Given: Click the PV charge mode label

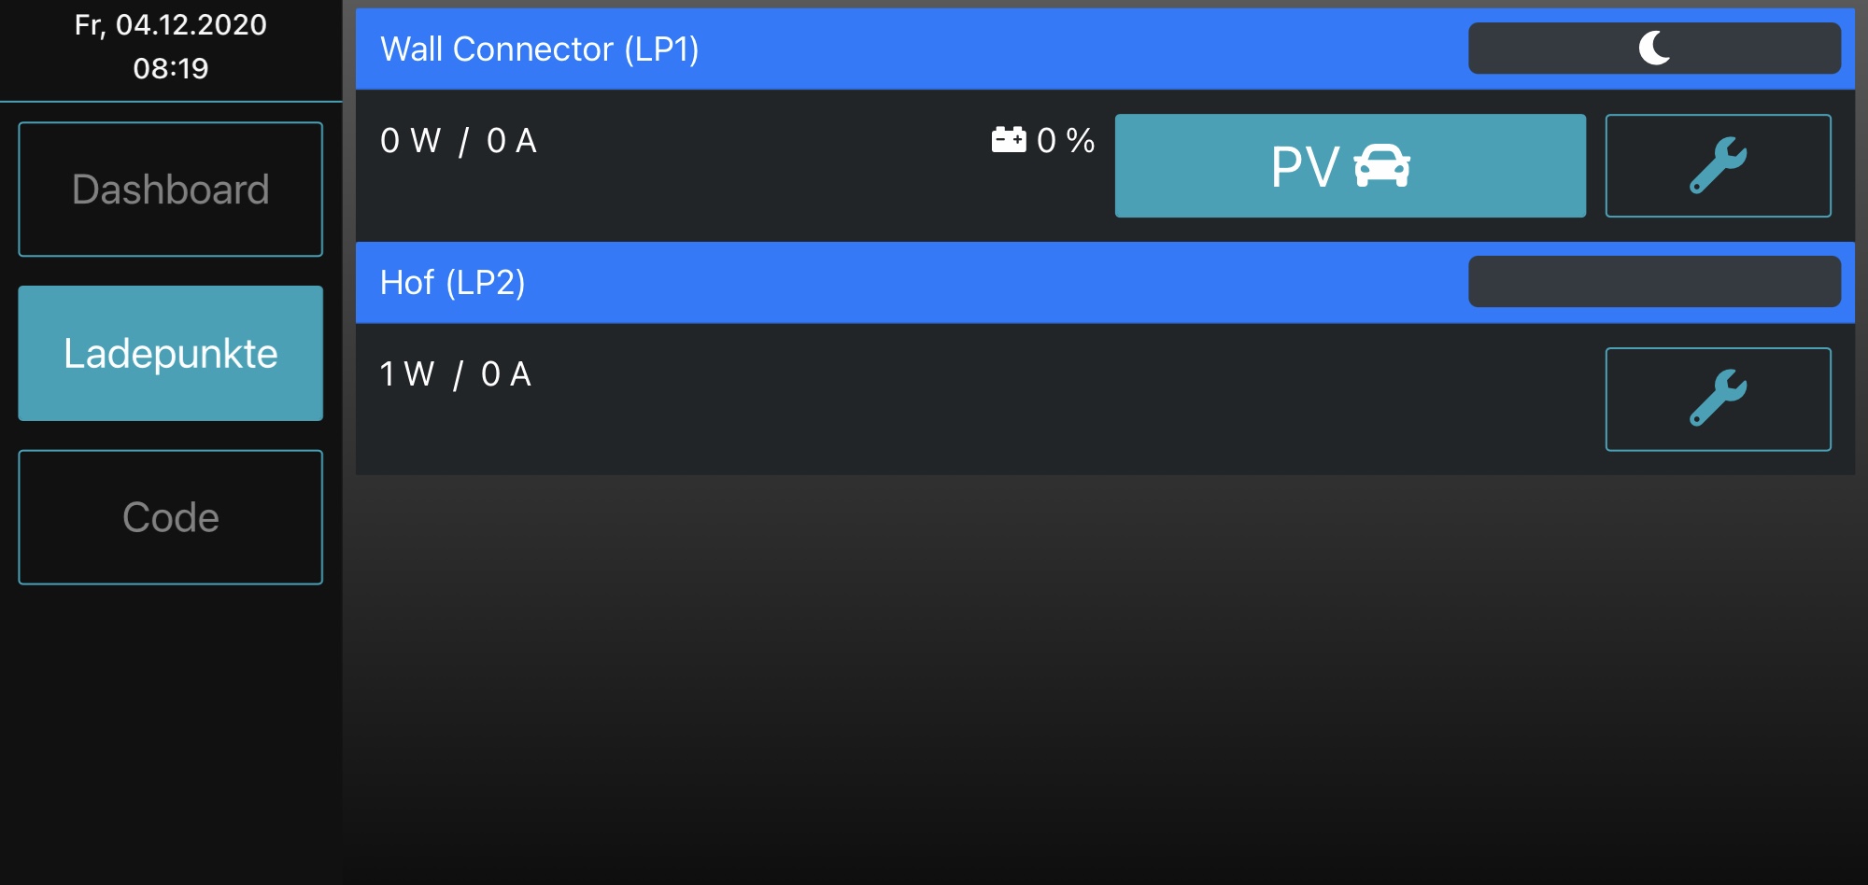Looking at the screenshot, I should [x=1305, y=167].
